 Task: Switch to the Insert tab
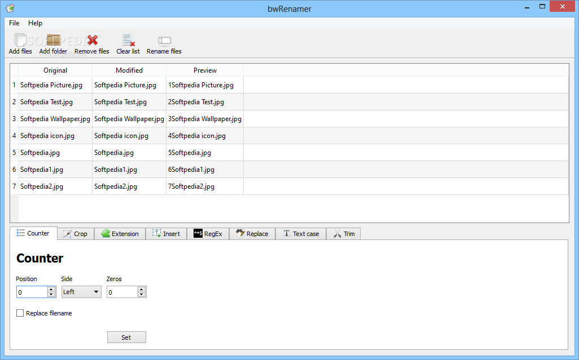(166, 234)
